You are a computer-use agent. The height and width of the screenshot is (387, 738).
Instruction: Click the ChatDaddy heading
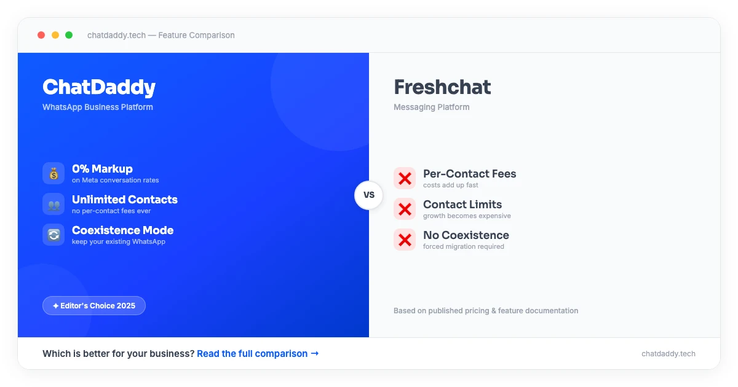(99, 87)
